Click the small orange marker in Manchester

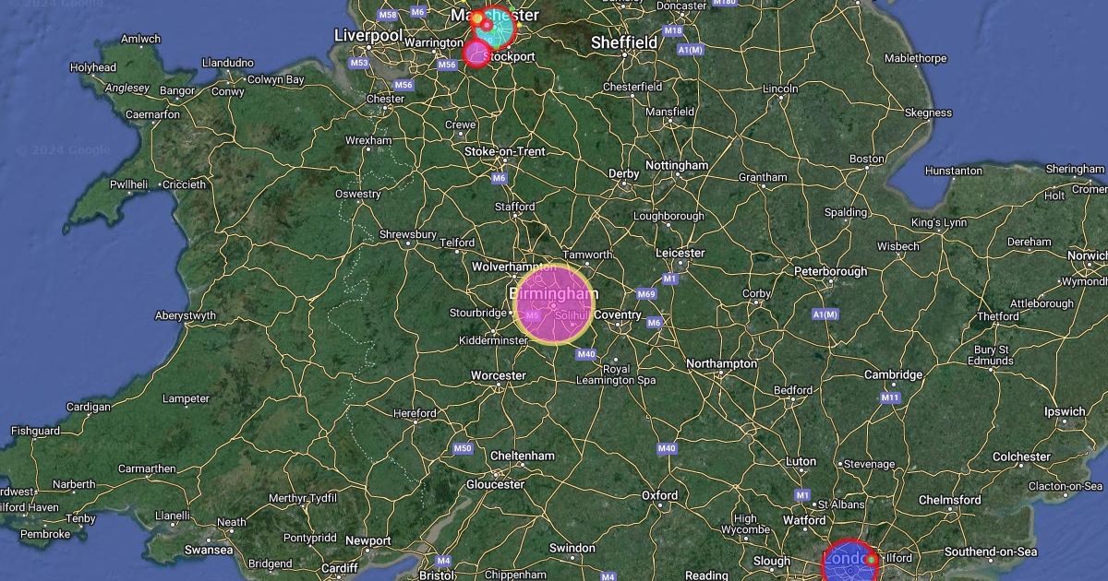[x=477, y=18]
